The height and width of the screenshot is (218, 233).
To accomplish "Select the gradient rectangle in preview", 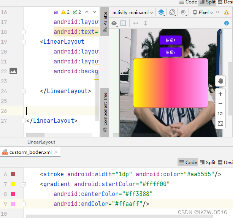I will (171, 83).
